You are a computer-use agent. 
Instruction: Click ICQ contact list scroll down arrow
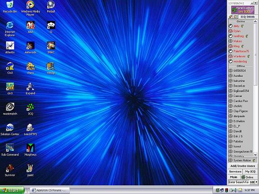click(255, 155)
